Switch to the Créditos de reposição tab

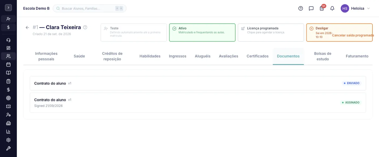click(x=112, y=56)
